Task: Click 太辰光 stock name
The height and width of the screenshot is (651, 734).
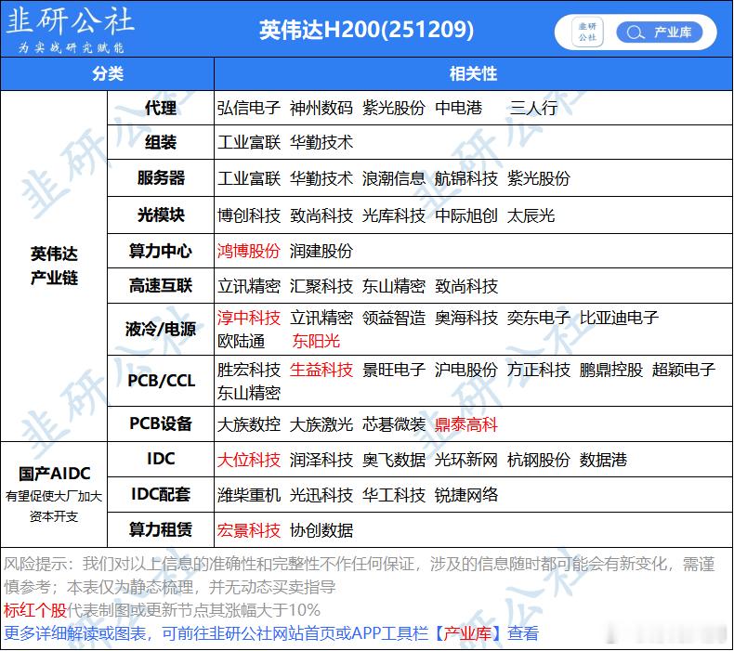Action: [531, 215]
